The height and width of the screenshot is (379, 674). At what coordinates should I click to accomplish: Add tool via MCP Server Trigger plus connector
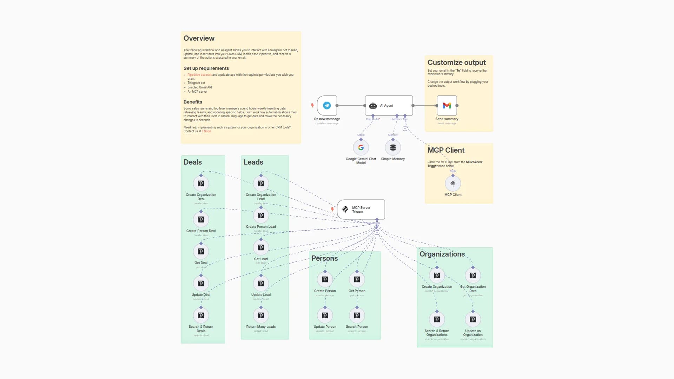(x=377, y=233)
